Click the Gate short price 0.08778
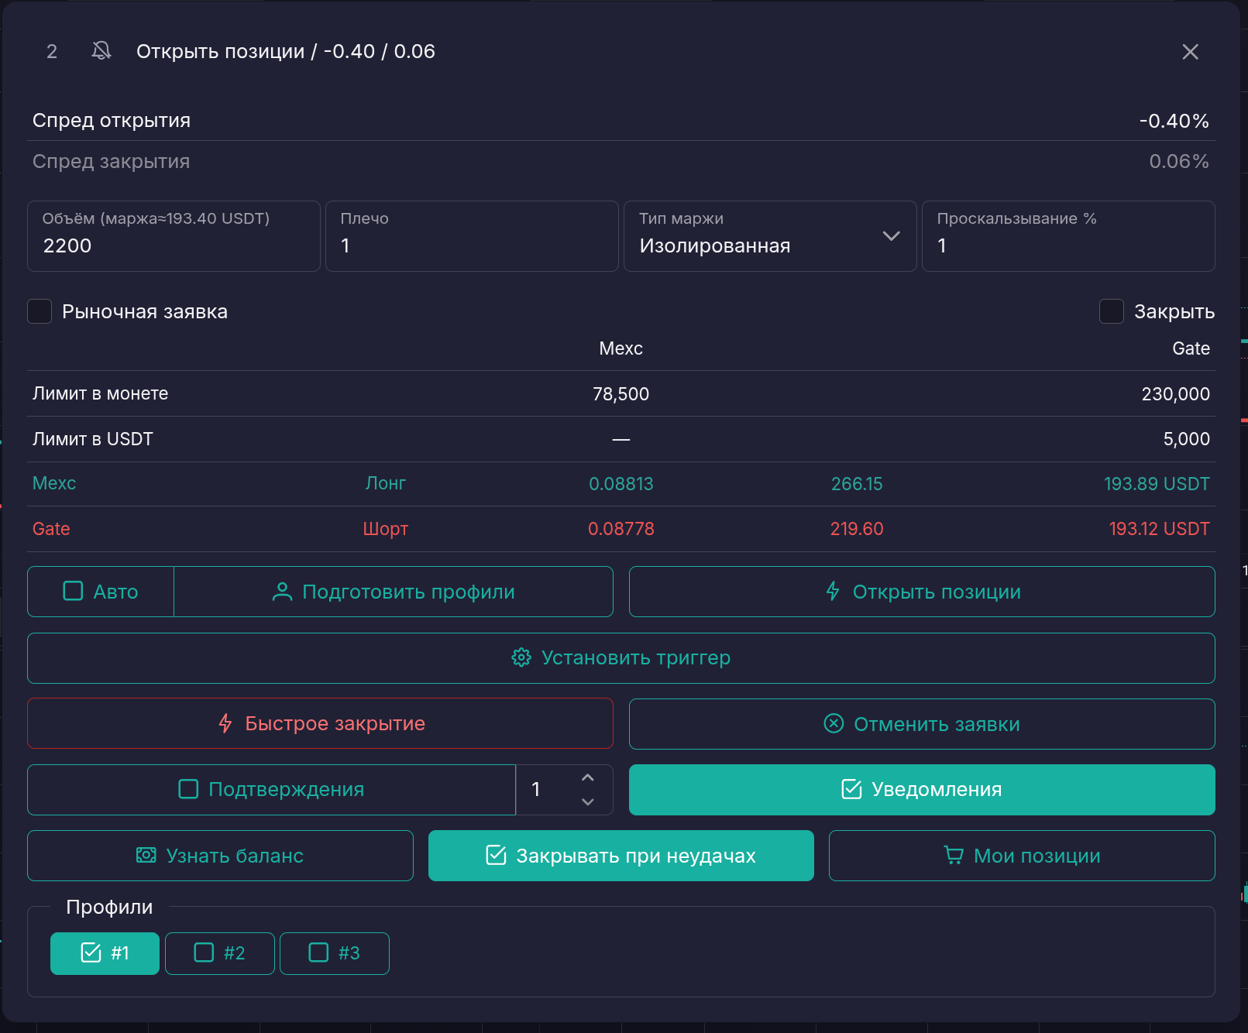Image resolution: width=1248 pixels, height=1033 pixels. [621, 529]
